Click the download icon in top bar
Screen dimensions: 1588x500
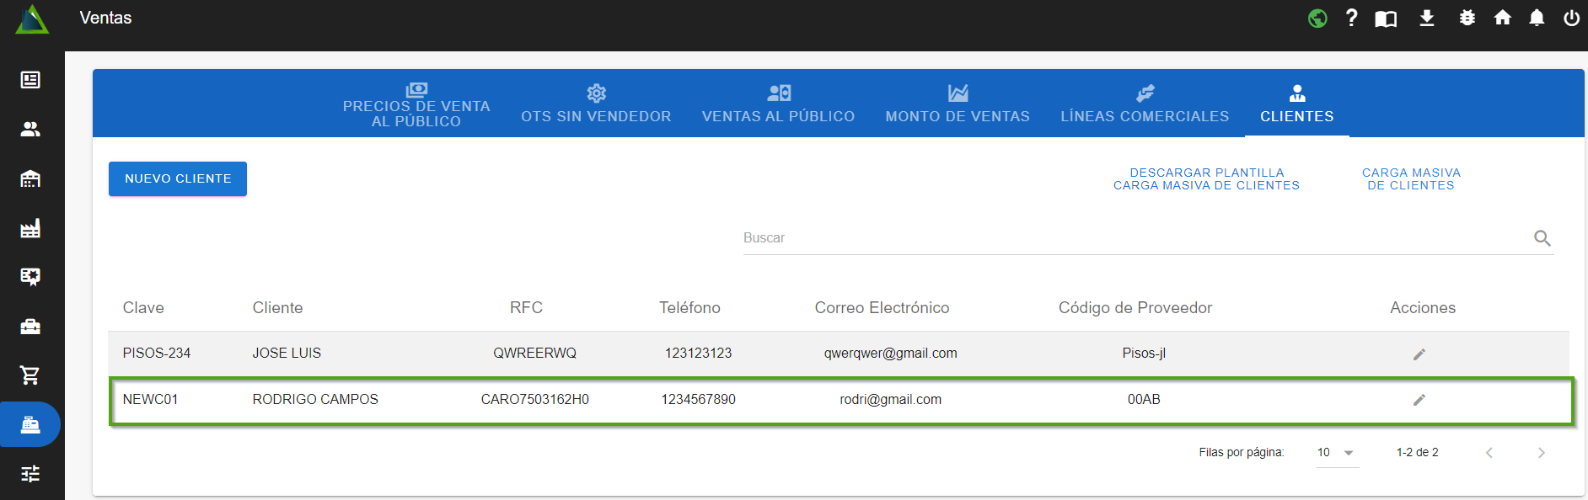tap(1427, 18)
